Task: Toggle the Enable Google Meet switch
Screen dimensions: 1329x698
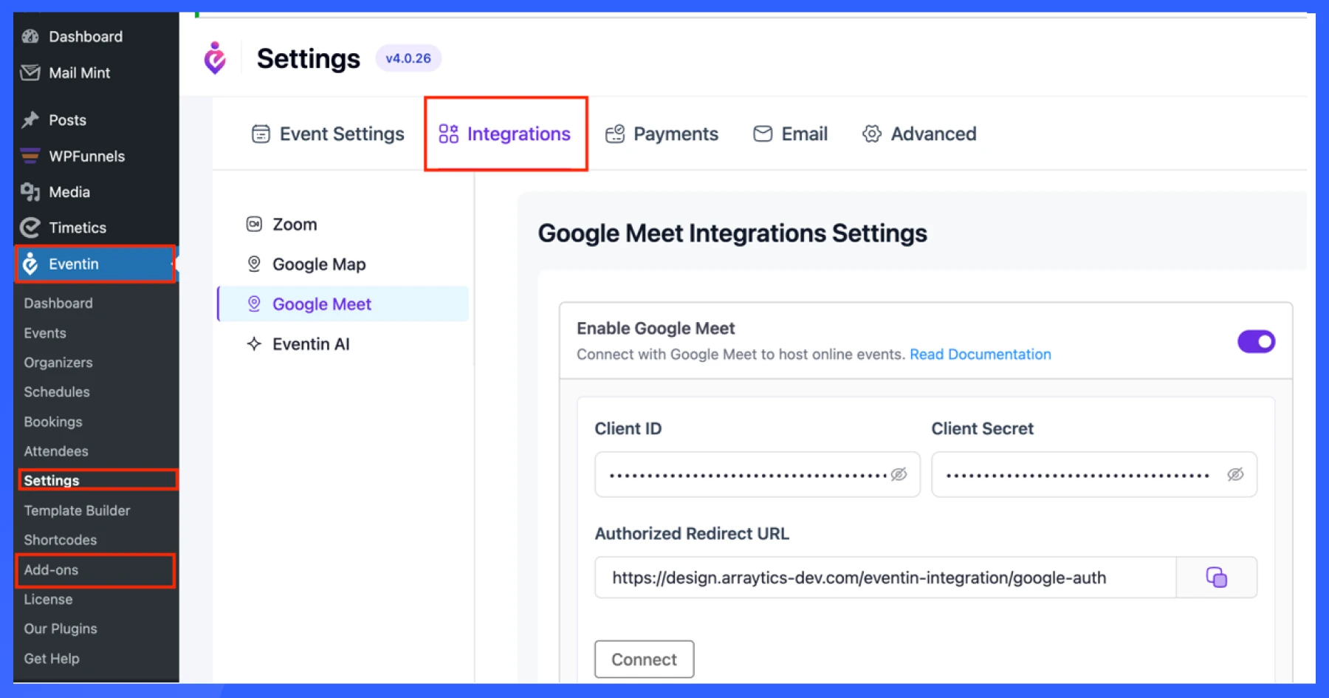Action: [x=1256, y=341]
